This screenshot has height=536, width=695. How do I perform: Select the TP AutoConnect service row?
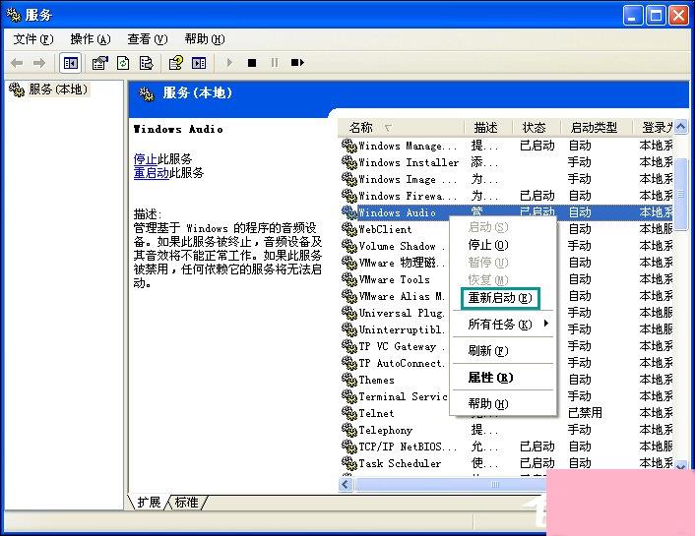(505, 363)
